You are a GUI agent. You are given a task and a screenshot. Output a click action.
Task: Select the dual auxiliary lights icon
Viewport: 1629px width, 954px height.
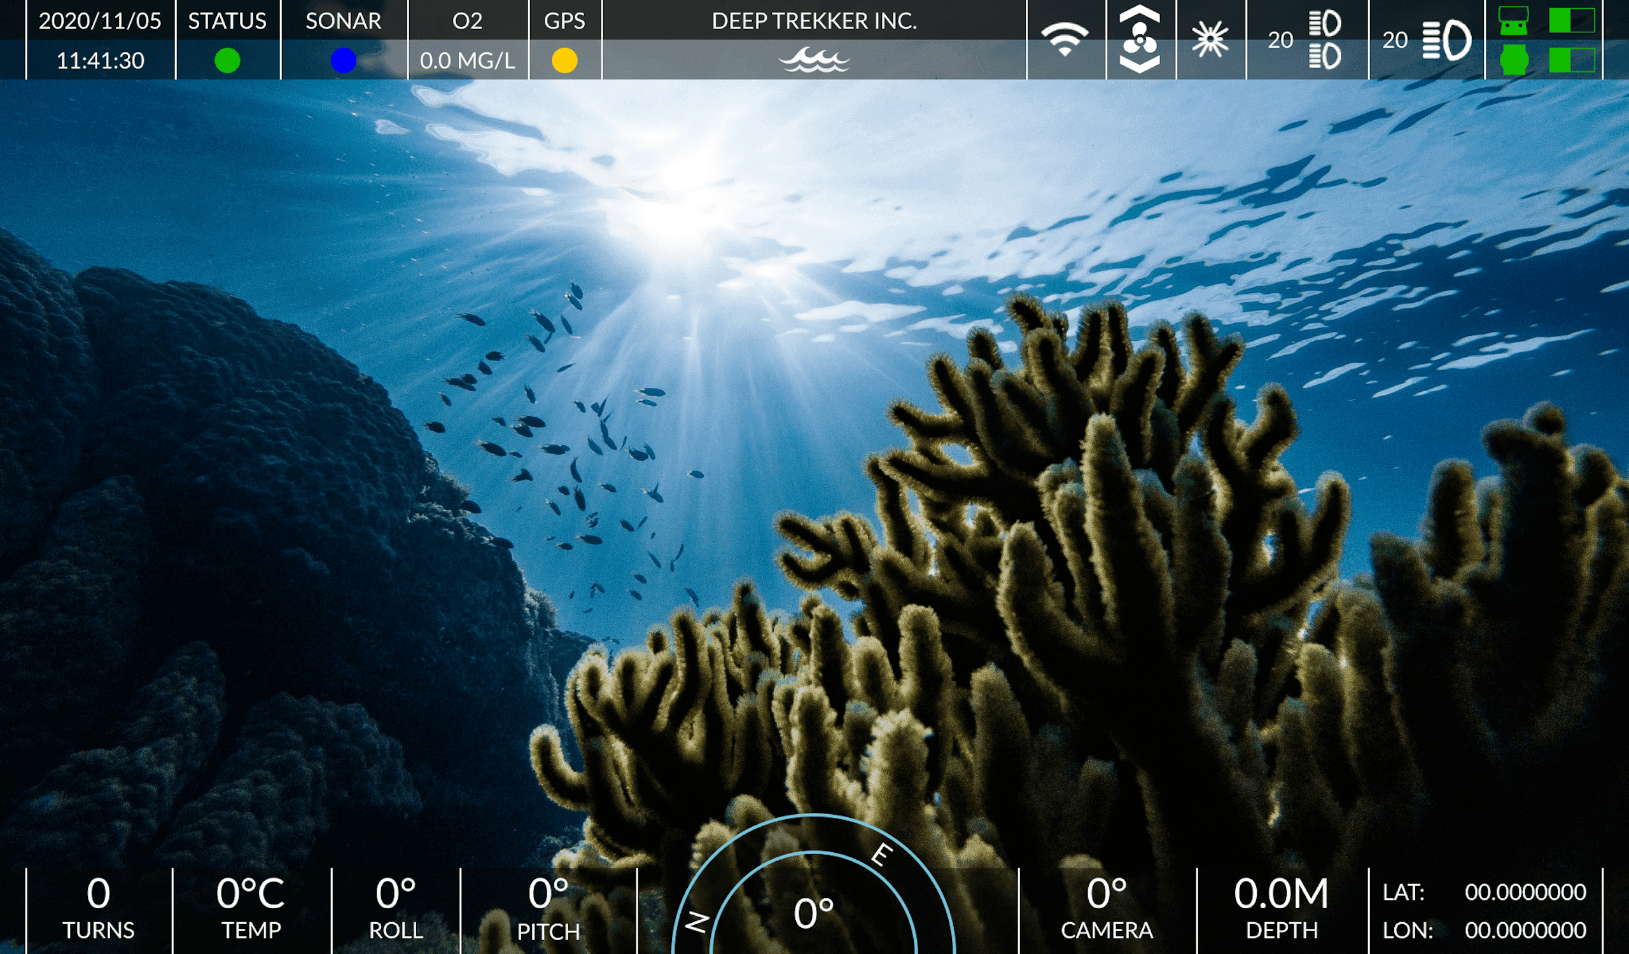click(x=1325, y=39)
